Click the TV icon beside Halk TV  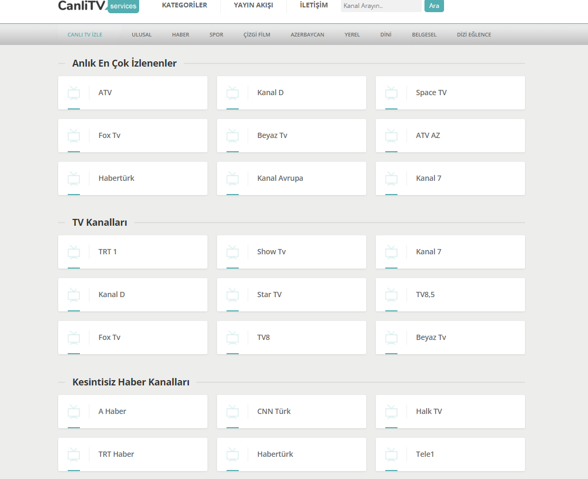392,411
